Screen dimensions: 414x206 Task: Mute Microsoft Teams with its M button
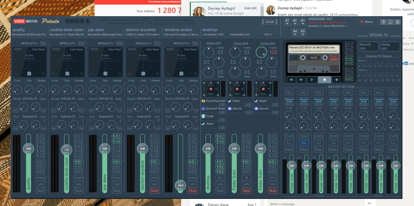click(x=223, y=112)
